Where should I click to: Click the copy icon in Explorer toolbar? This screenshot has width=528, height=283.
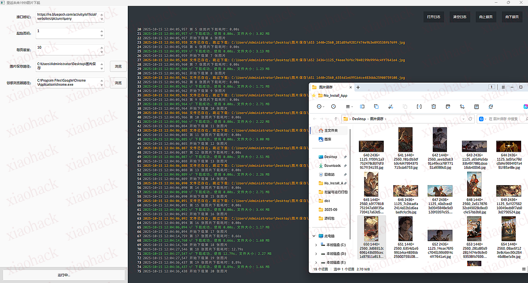[x=376, y=107]
